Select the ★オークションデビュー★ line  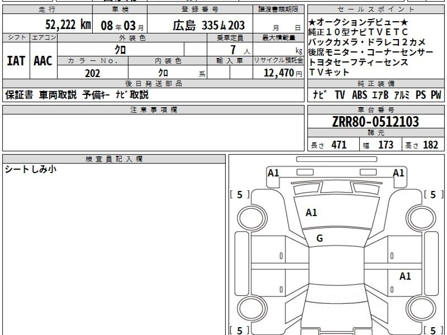click(x=358, y=22)
